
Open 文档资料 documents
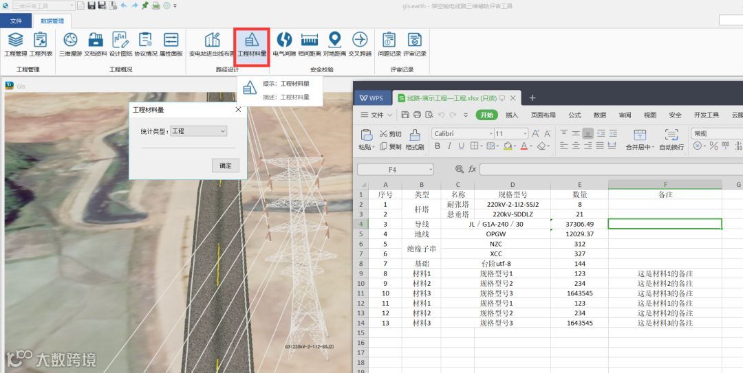(x=96, y=45)
